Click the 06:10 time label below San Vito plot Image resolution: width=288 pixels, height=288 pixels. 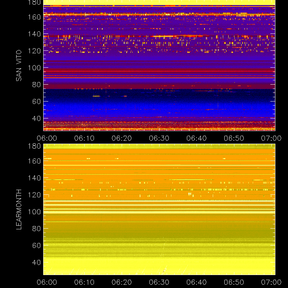(84, 138)
